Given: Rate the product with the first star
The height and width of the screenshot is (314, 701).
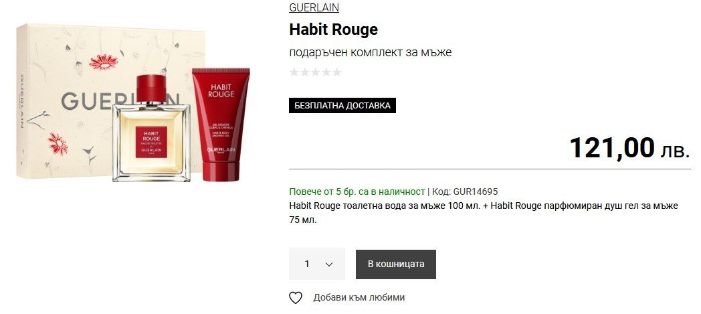Looking at the screenshot, I should click(x=294, y=72).
